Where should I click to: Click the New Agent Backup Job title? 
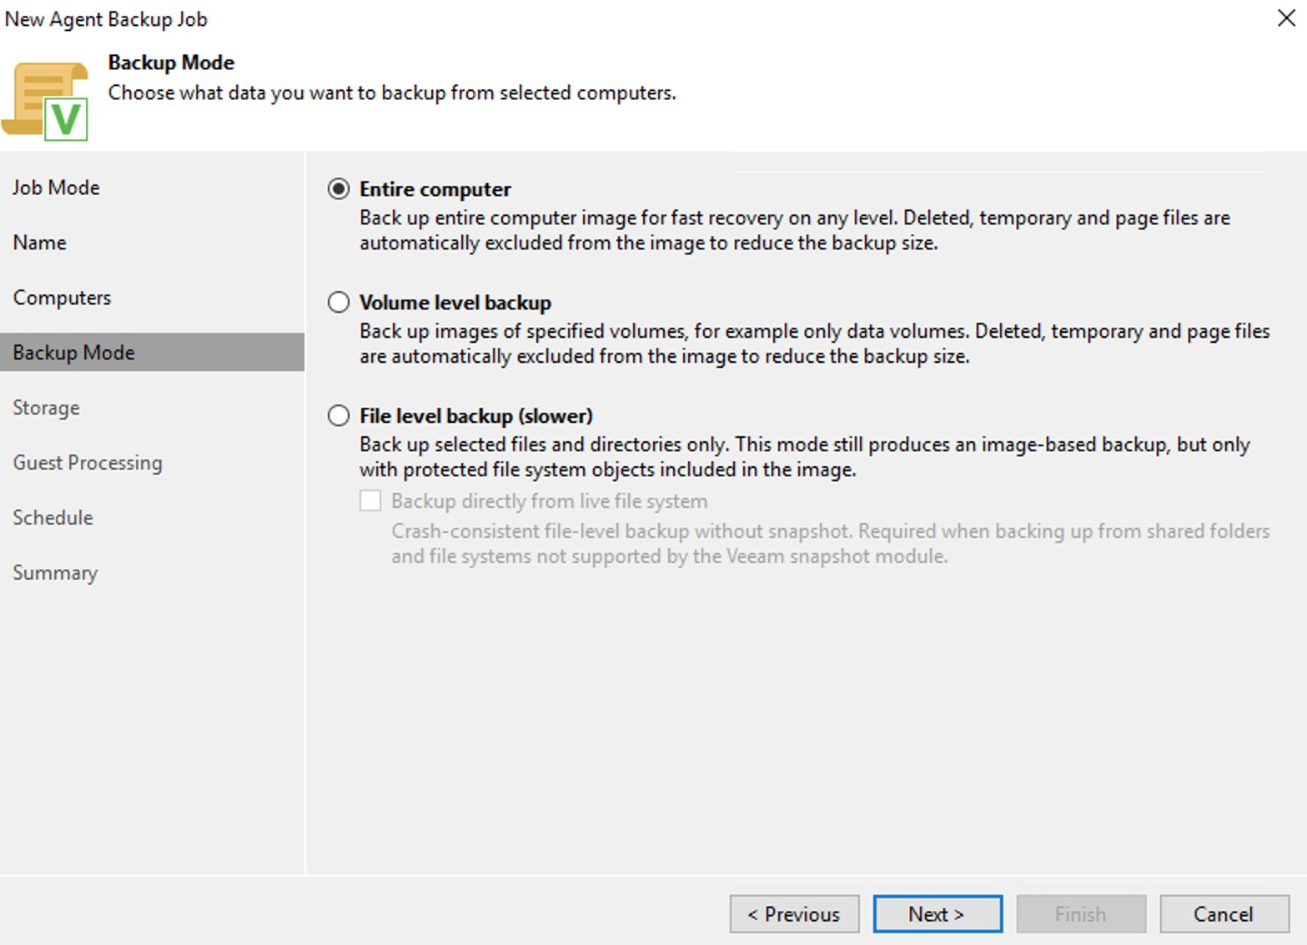(x=106, y=19)
